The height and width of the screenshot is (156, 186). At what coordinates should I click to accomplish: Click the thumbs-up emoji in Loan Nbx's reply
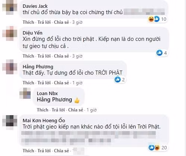[77, 100]
